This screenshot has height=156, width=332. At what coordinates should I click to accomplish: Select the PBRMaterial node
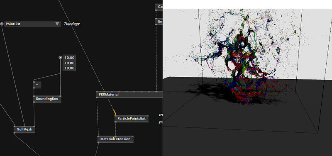(x=129, y=95)
